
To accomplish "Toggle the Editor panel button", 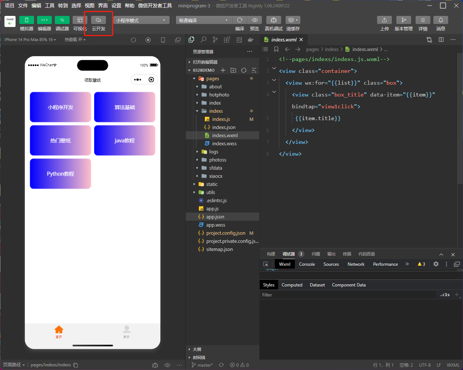I will tap(44, 20).
